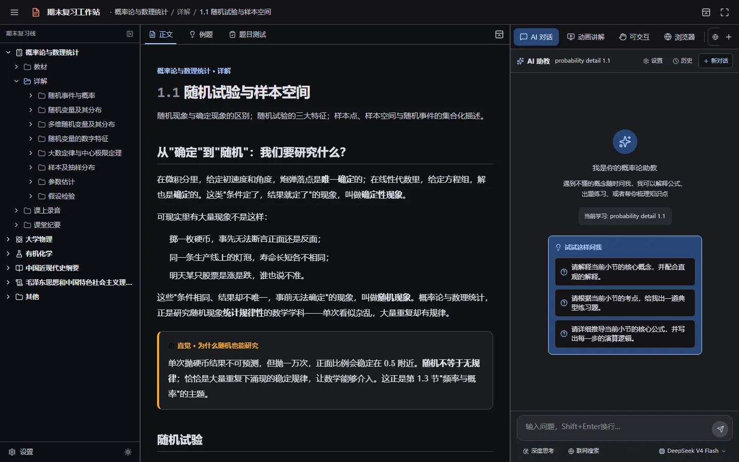Click the AI 助教 sparkle header icon
739x462 pixels.
click(520, 61)
